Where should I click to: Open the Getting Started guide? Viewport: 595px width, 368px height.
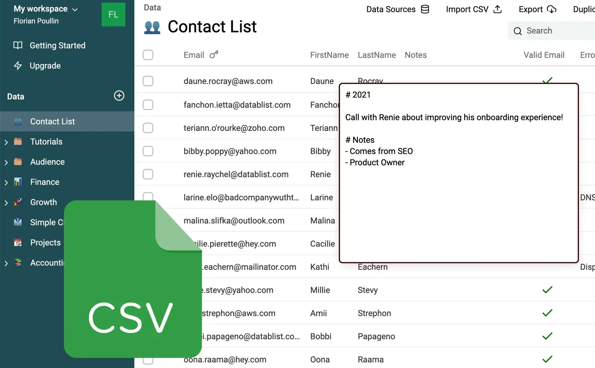(57, 45)
